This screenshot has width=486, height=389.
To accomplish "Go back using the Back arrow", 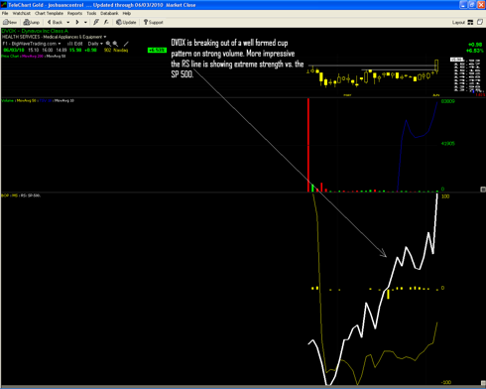I will (x=55, y=22).
